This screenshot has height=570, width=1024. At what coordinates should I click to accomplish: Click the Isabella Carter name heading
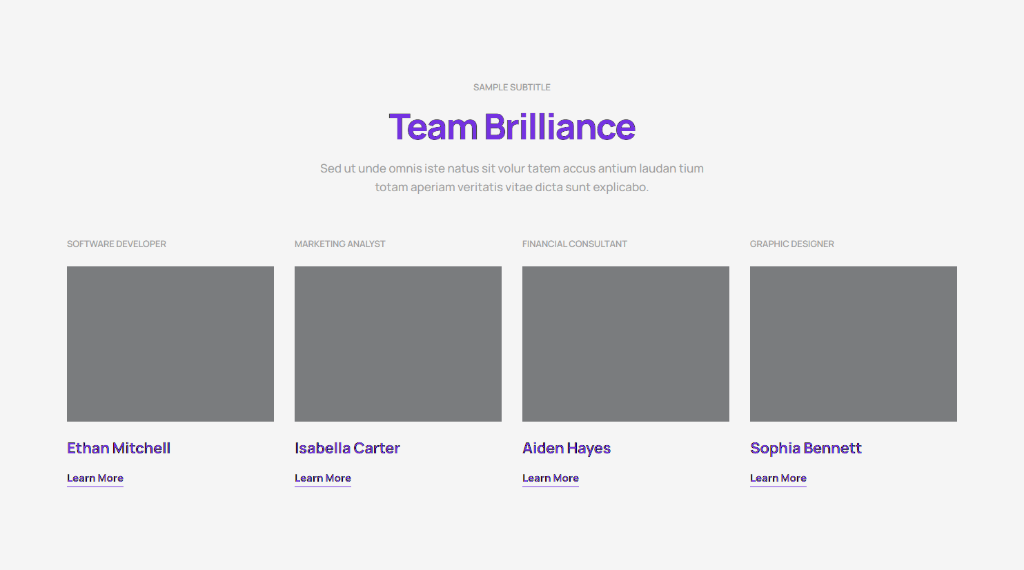click(x=347, y=449)
